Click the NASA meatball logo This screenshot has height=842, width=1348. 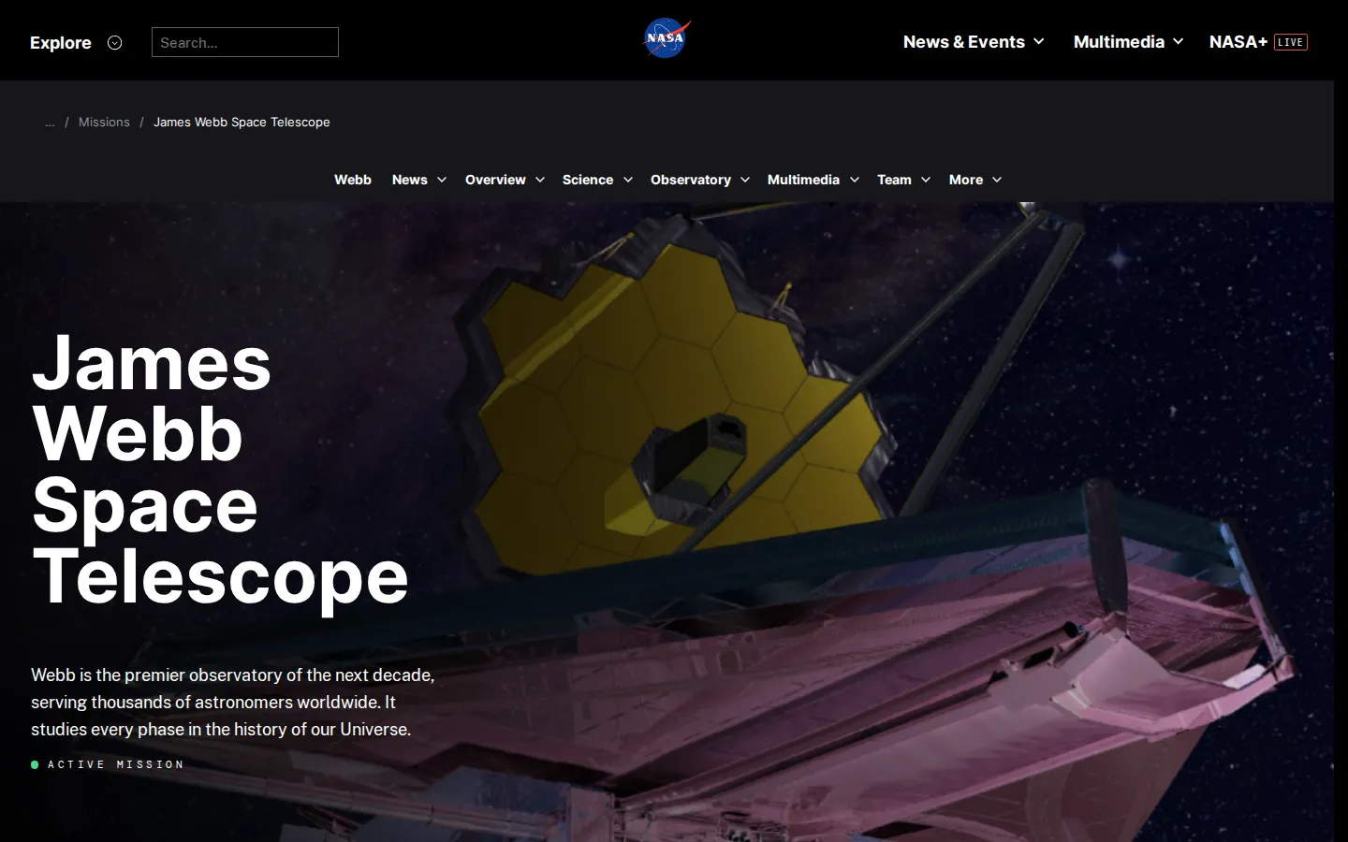coord(667,38)
